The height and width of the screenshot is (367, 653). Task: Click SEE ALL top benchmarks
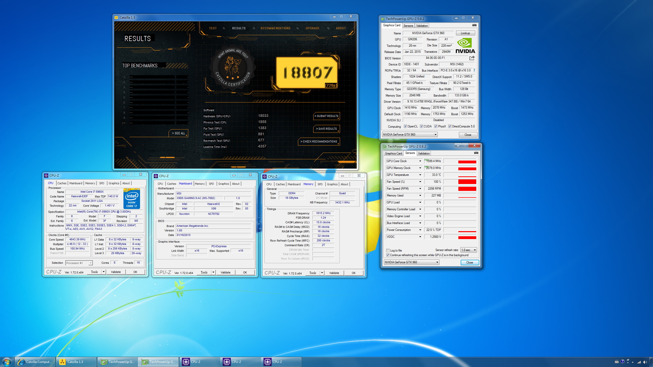point(178,133)
